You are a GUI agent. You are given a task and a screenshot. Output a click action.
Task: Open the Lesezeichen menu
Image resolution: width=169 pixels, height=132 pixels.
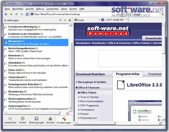tap(53, 9)
